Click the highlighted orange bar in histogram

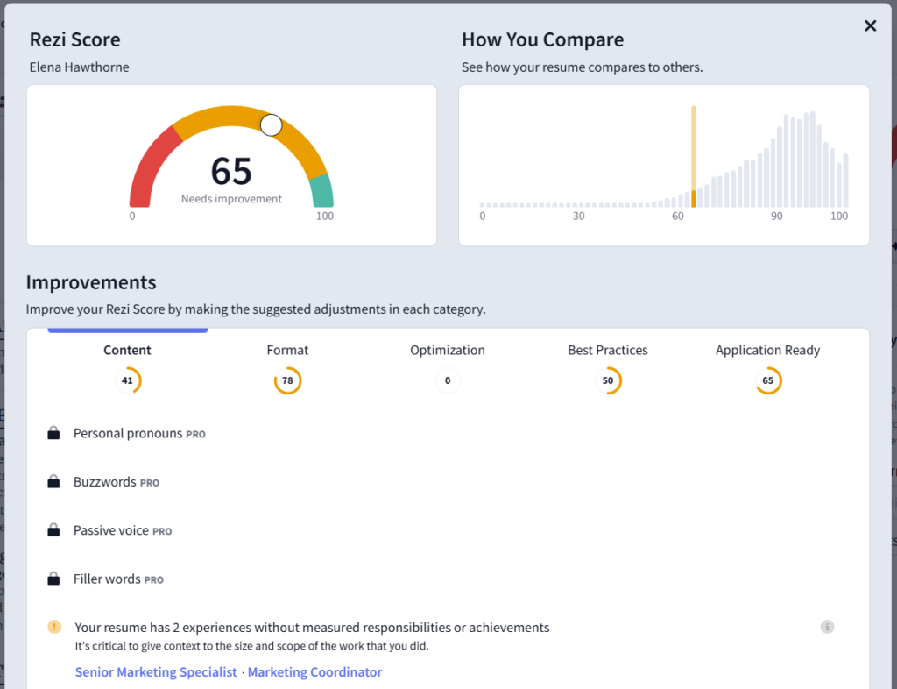(x=694, y=198)
